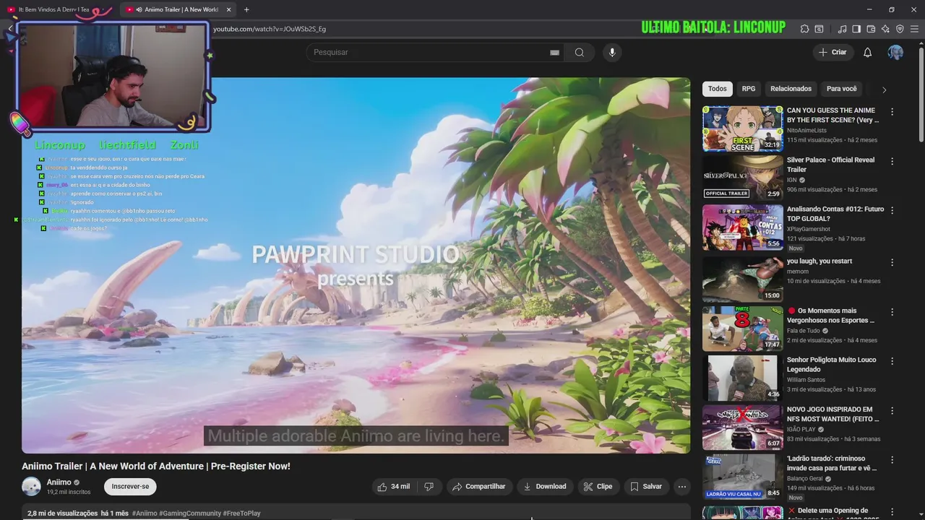Click the Criar create button
Image resolution: width=925 pixels, height=520 pixels.
pos(832,52)
